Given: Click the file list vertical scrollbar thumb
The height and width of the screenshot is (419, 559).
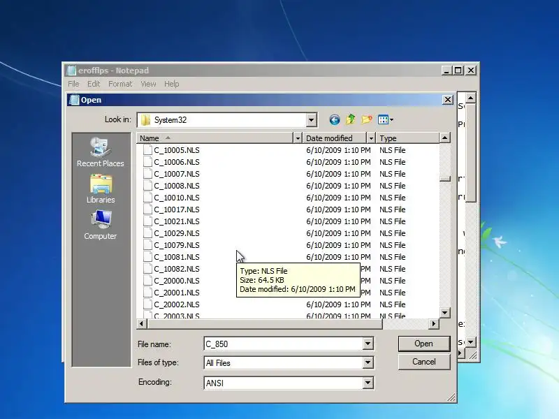Looking at the screenshot, I should pyautogui.click(x=445, y=179).
